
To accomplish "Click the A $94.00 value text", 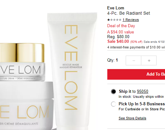I will [120, 32].
